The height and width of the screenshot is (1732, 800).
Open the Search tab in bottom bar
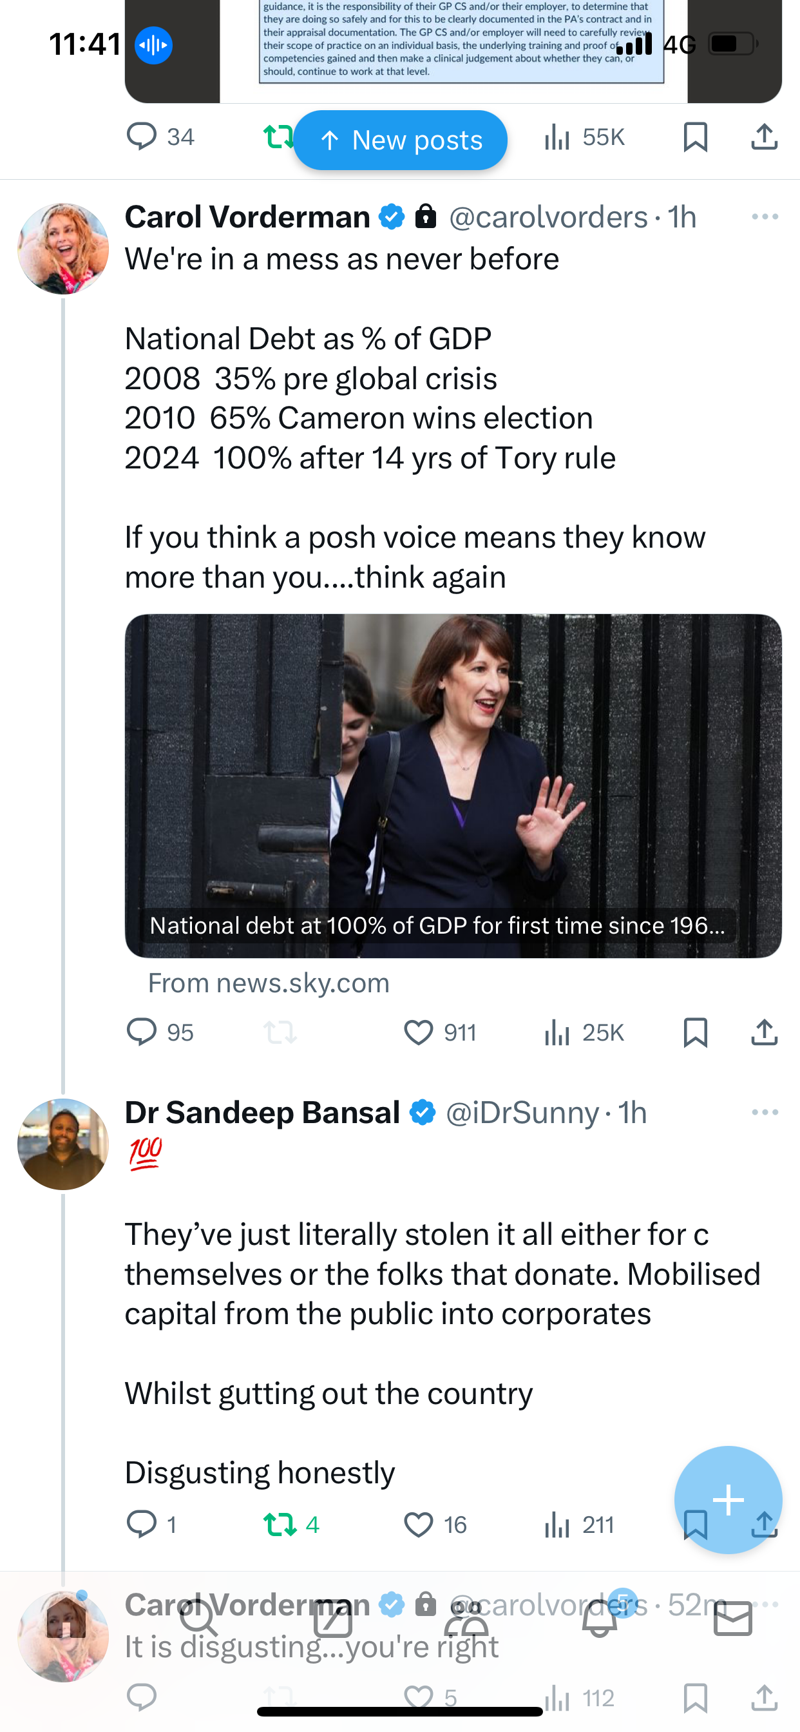point(200,1618)
